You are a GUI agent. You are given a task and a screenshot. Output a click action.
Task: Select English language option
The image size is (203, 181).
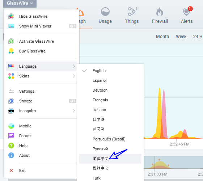click(x=110, y=71)
